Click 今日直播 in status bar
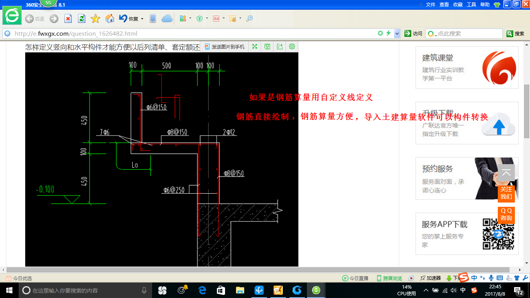530x298 pixels. click(355, 278)
